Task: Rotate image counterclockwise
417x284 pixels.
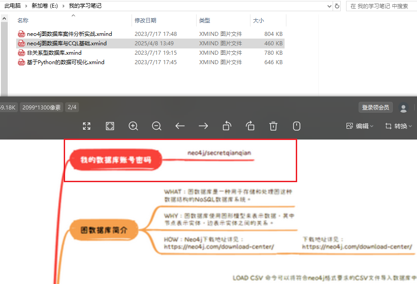Action: click(x=227, y=126)
